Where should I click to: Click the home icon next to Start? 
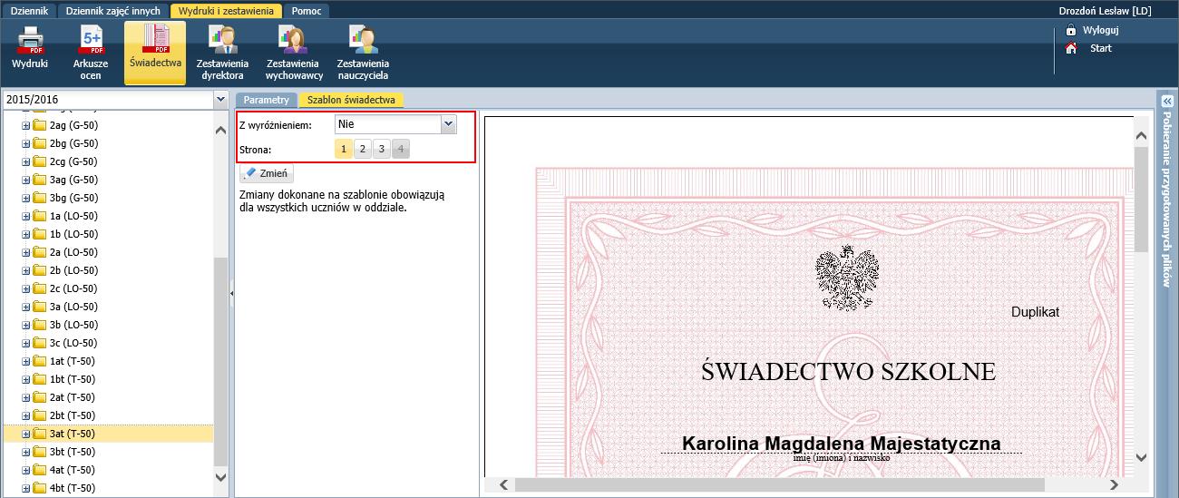[x=1070, y=48]
